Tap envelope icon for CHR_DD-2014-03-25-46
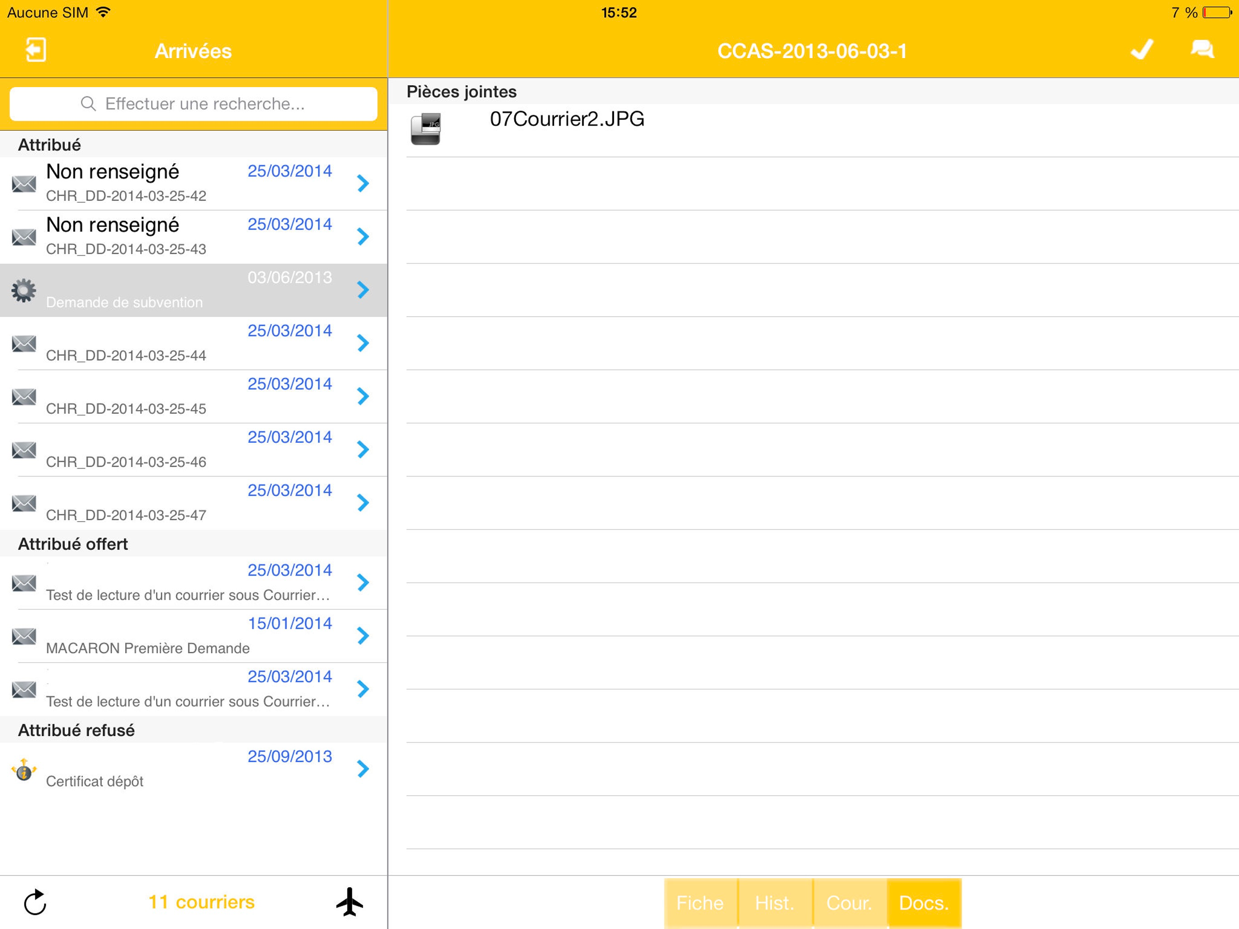Screen dimensions: 1239x929 [24, 450]
